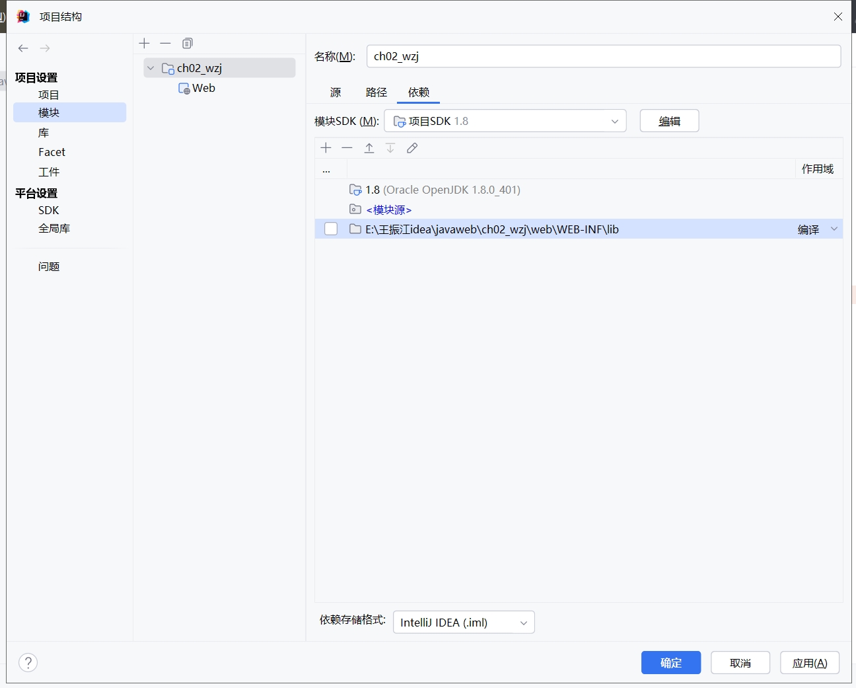Select the Web facet tree item
This screenshot has height=688, width=856.
pyautogui.click(x=203, y=89)
